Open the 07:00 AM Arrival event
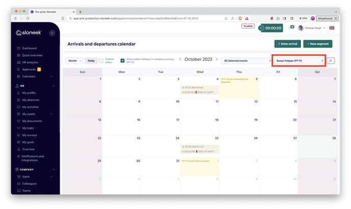This screenshot has height=209, width=351. [200, 147]
